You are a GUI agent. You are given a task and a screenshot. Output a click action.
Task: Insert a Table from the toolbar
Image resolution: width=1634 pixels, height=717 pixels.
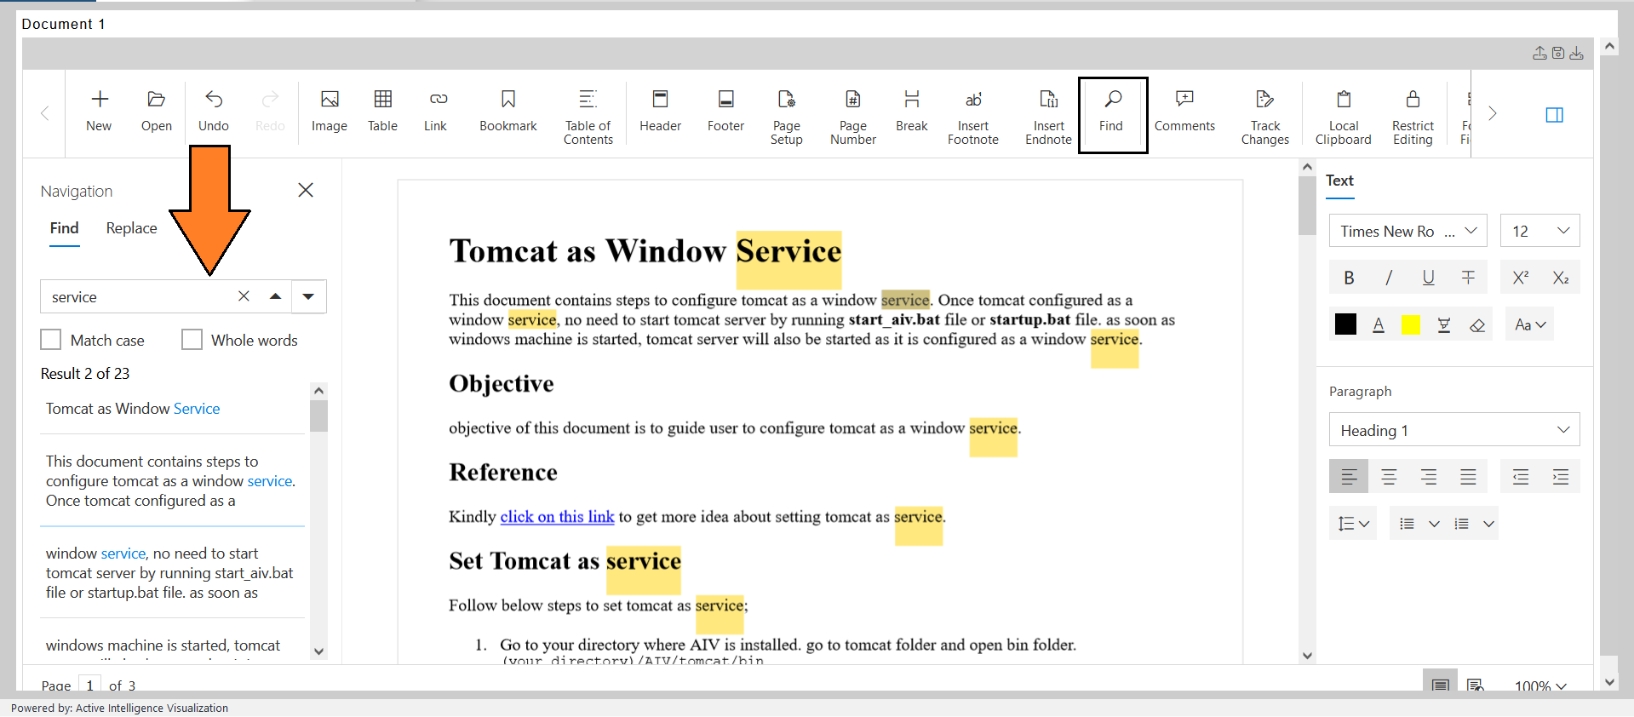tap(382, 112)
